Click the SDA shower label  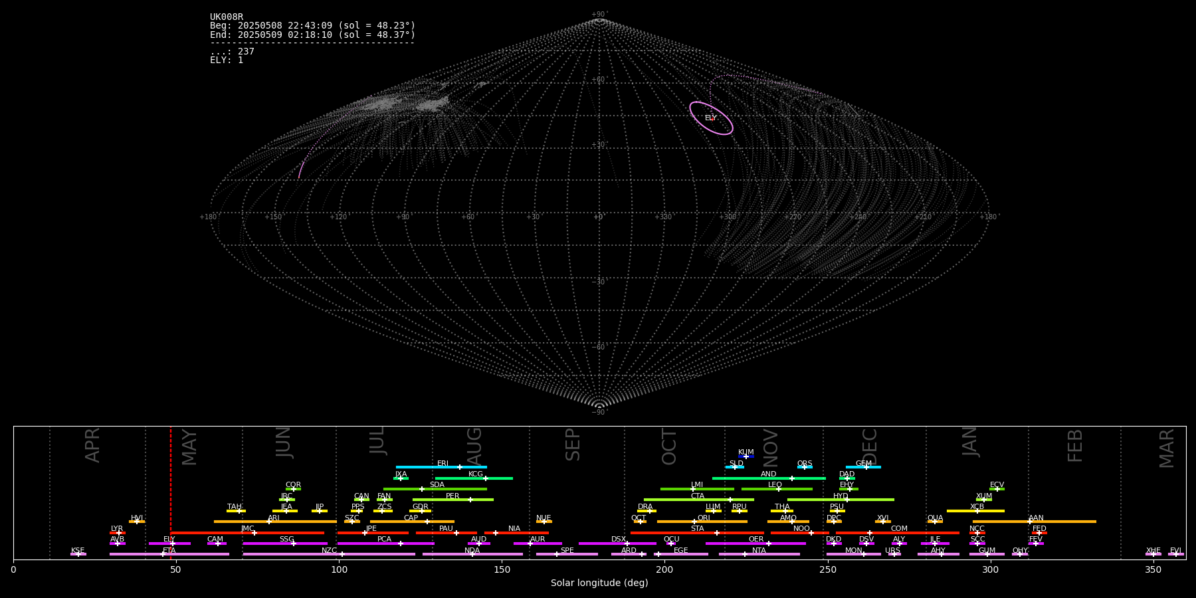point(437,485)
